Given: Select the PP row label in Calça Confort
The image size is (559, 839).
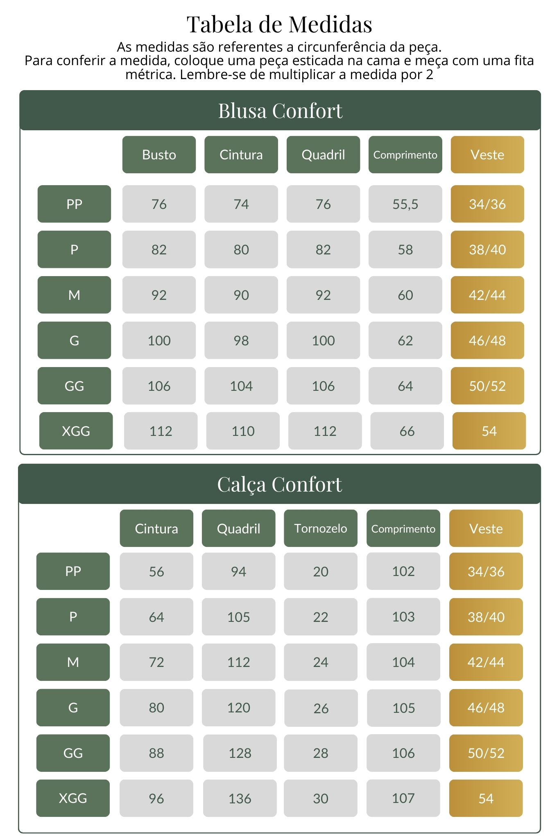Looking at the screenshot, I should 73,571.
